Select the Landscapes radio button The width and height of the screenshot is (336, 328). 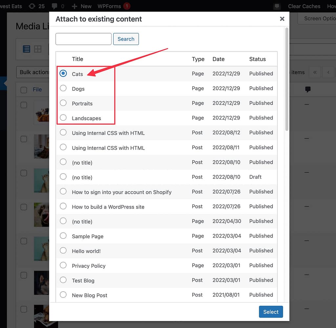coord(63,118)
